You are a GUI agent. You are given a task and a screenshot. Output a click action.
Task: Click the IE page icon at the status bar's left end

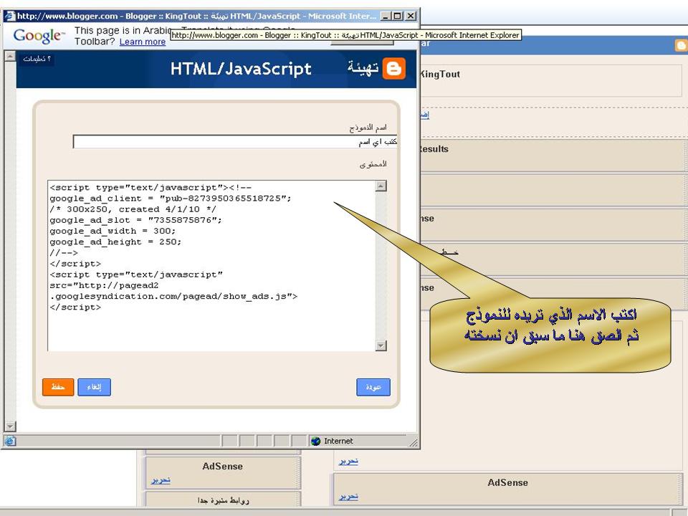pyautogui.click(x=10, y=441)
